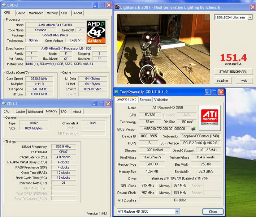The height and width of the screenshot is (217, 256).
Task: Click the Default Clock 702 MHz field
Action: click(x=148, y=193)
